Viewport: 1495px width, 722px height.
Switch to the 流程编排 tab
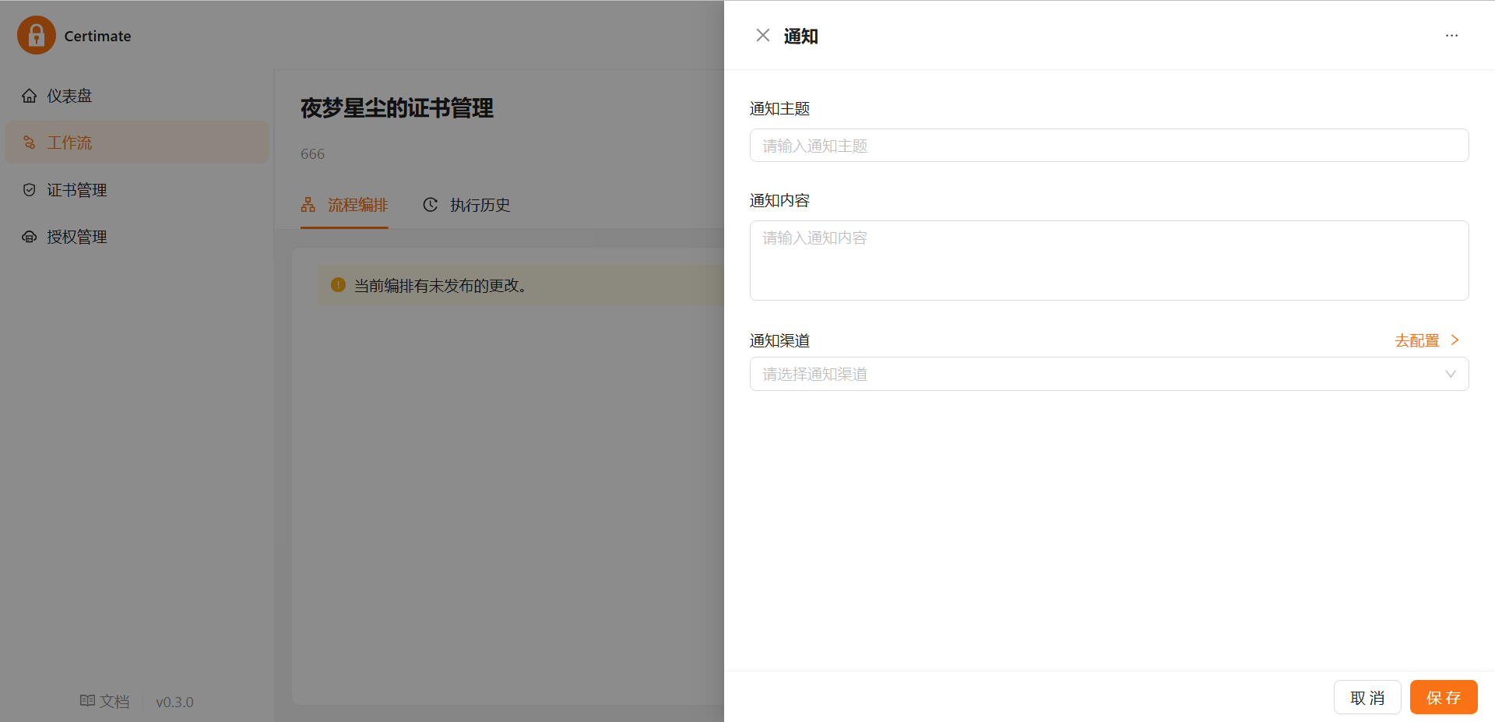(344, 205)
